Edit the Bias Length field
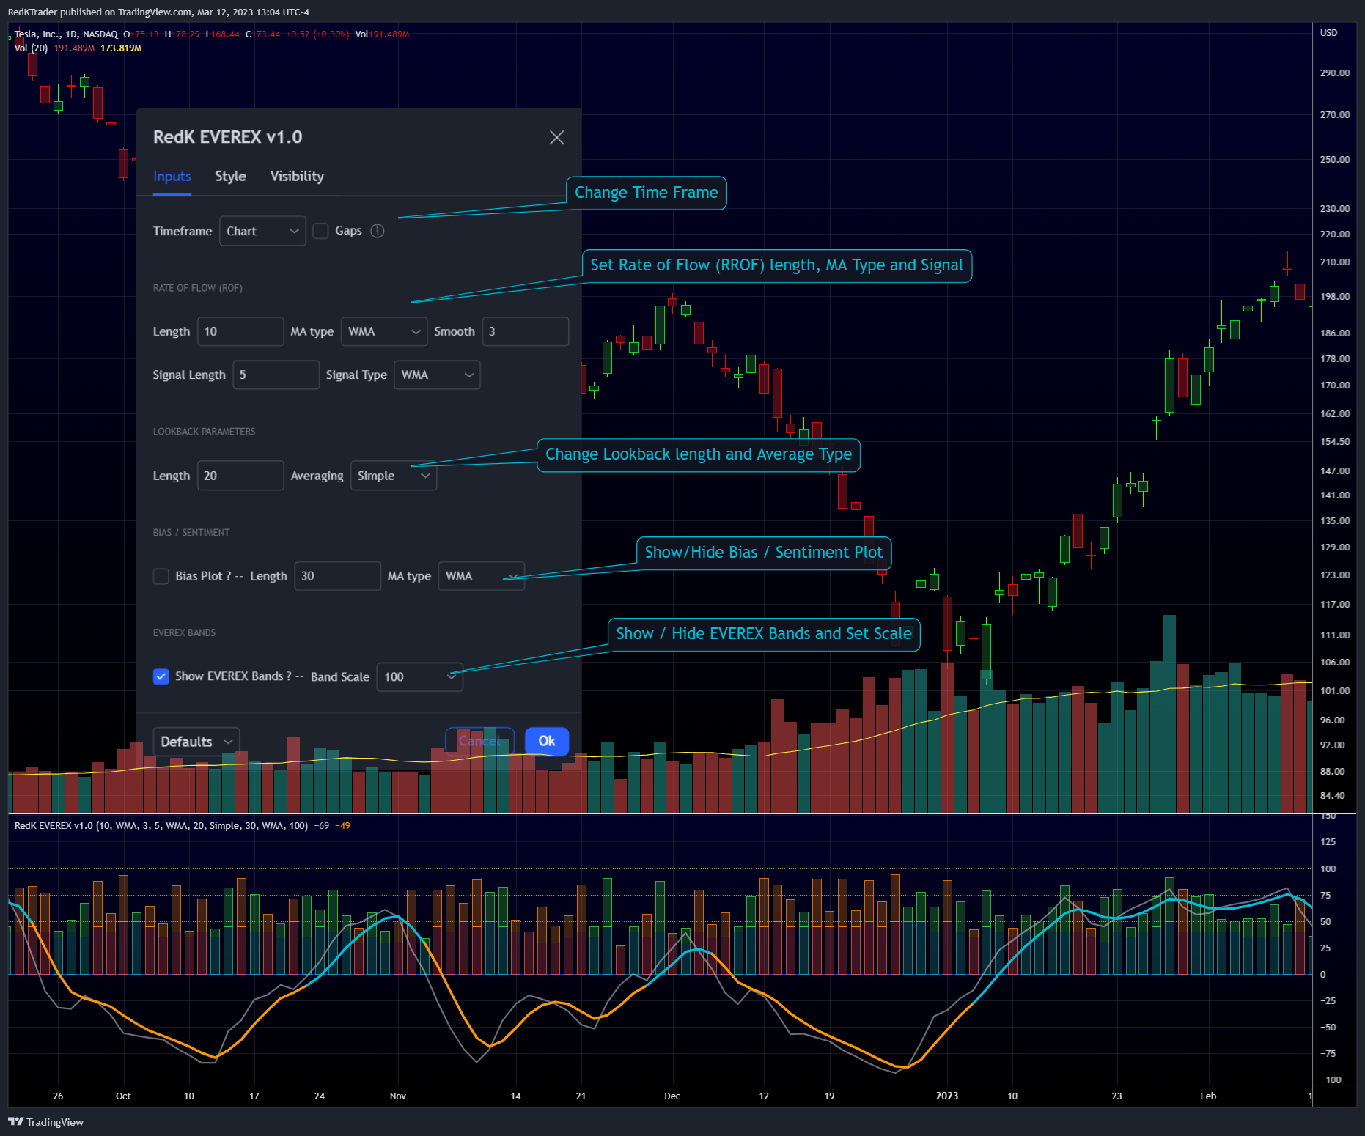1365x1136 pixels. [337, 576]
